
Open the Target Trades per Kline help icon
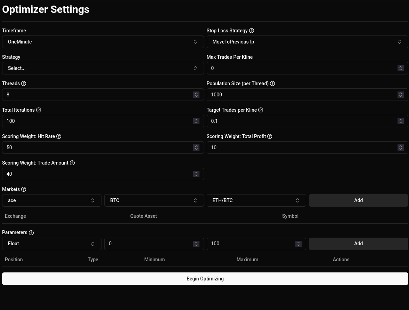(x=261, y=110)
